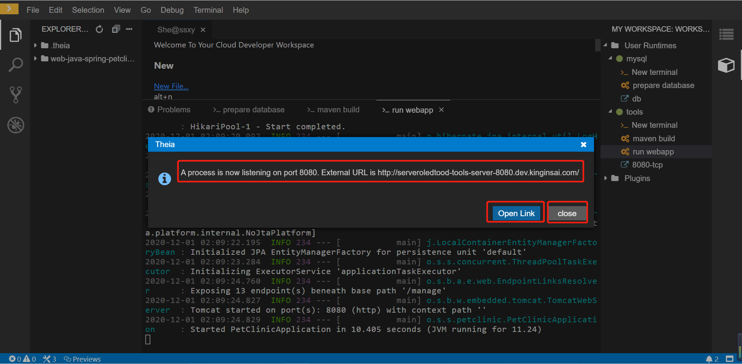Screen dimensions: 742x364
Task: Switch to the Problems tab
Action: coord(169,110)
